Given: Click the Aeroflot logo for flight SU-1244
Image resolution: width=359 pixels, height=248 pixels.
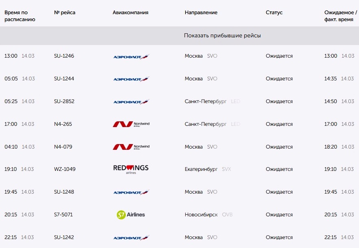Looking at the screenshot, I should (131, 79).
